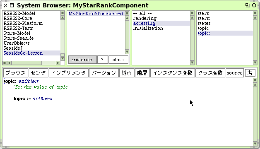Click the class list vertical scrollbar thumb
Screen dimensions: 260x149
coord(127,35)
